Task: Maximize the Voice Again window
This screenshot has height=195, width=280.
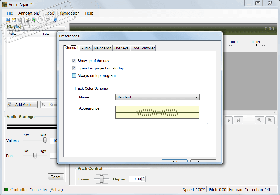Action: click(258, 3)
